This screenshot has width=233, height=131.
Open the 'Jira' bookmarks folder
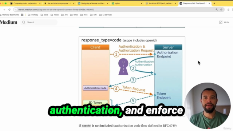click(x=64, y=15)
